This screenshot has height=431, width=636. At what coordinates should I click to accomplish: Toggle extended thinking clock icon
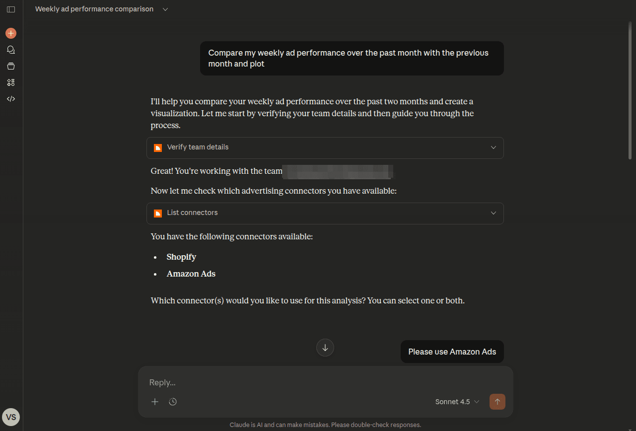pos(173,402)
